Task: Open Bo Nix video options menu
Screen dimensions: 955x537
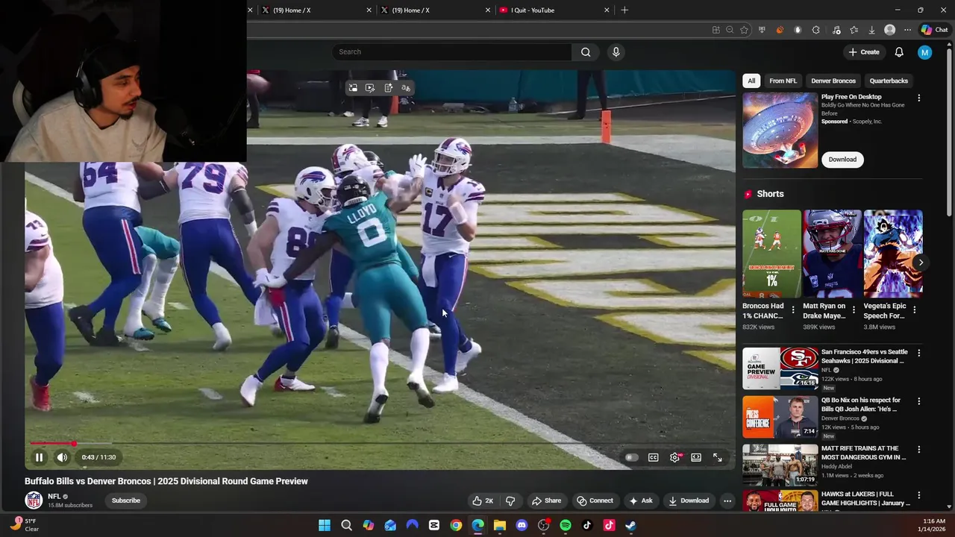Action: pyautogui.click(x=918, y=401)
